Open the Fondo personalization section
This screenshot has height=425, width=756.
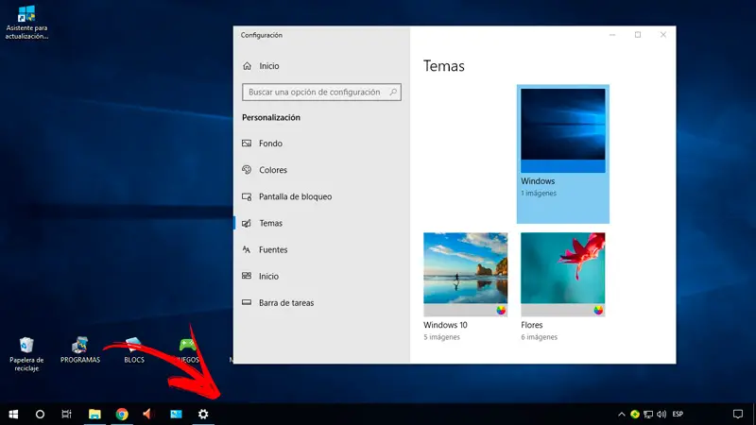pos(270,144)
